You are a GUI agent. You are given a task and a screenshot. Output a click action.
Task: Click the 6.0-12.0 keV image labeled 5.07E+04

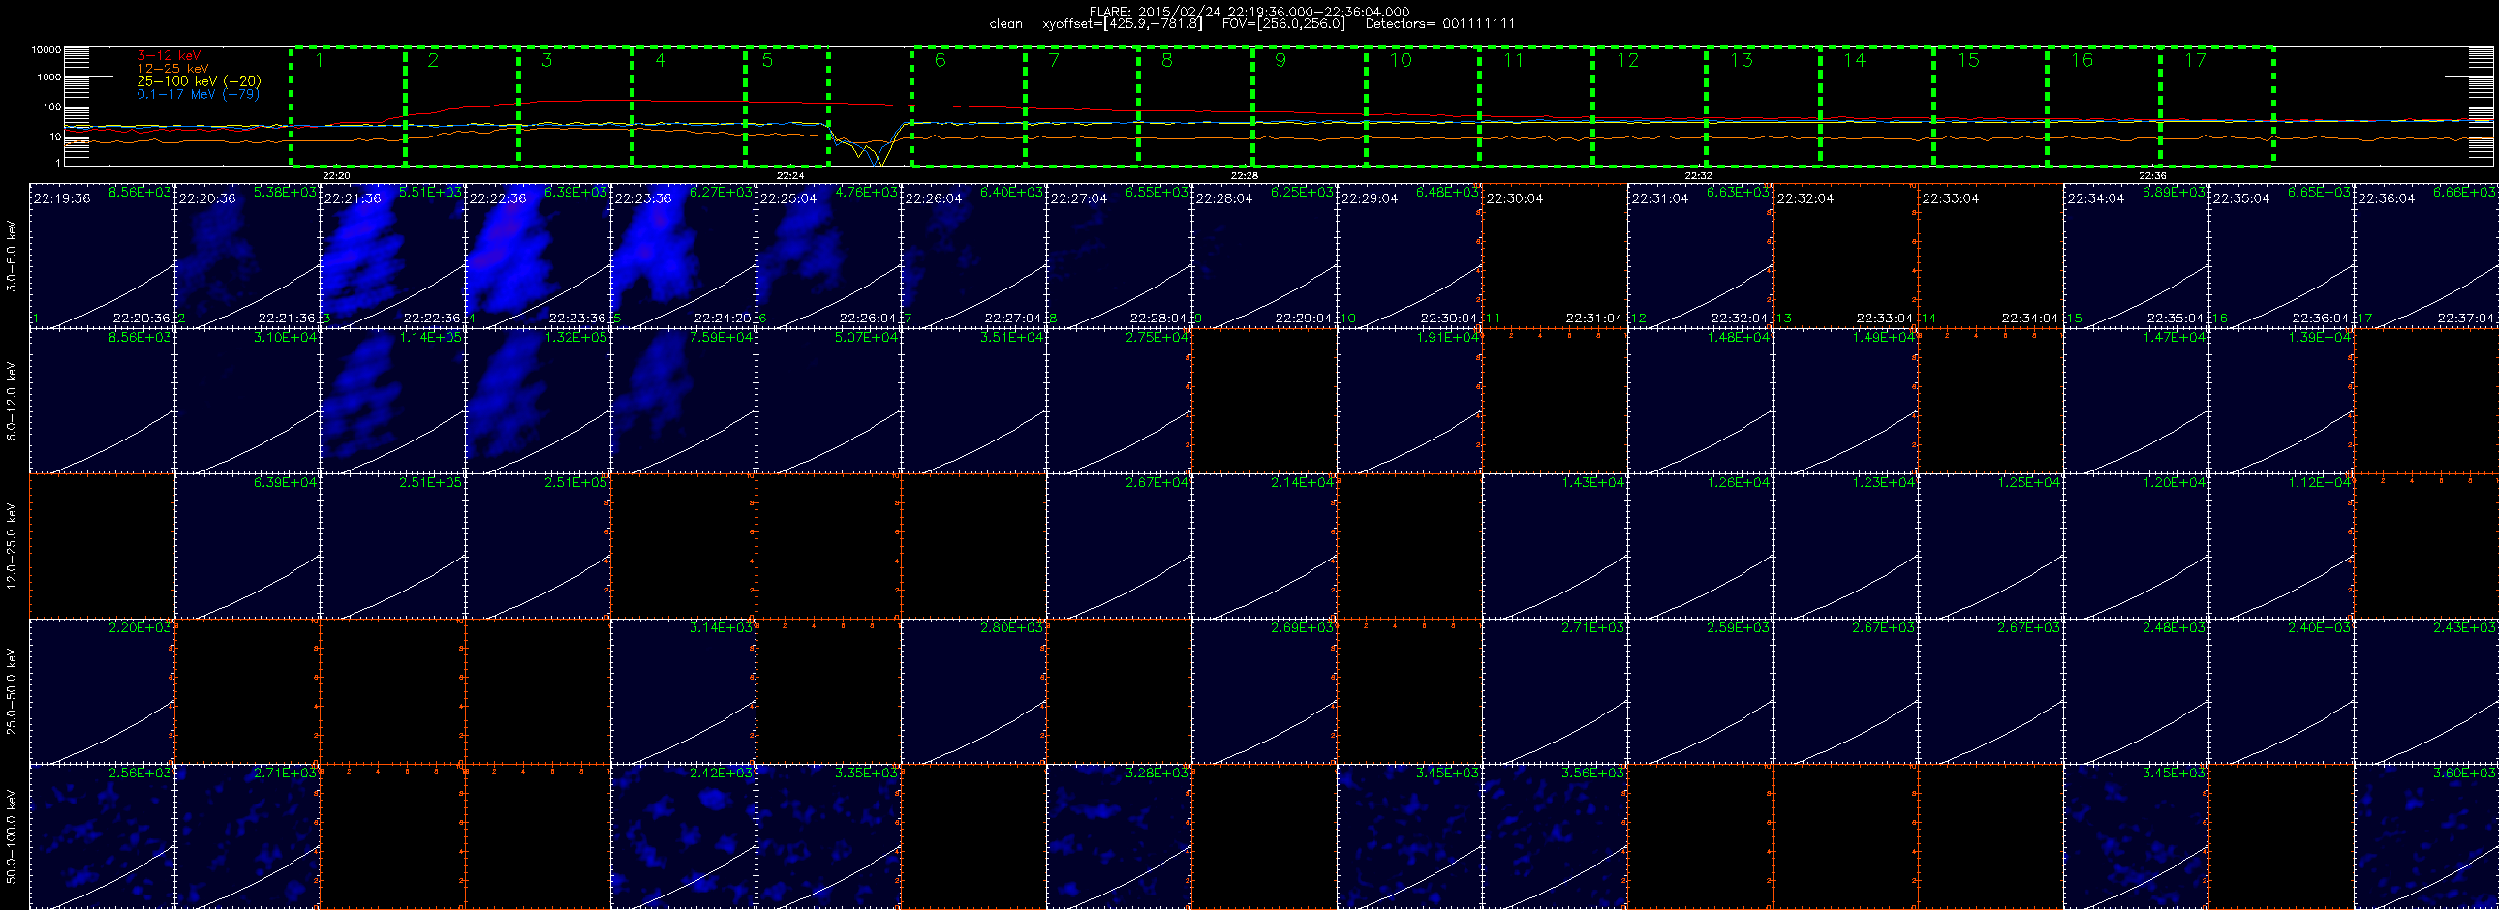[828, 401]
